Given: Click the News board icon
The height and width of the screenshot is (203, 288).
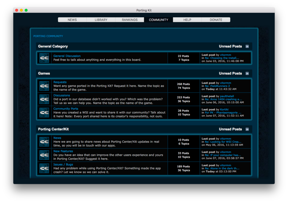Looking at the screenshot, I should 44,142.
